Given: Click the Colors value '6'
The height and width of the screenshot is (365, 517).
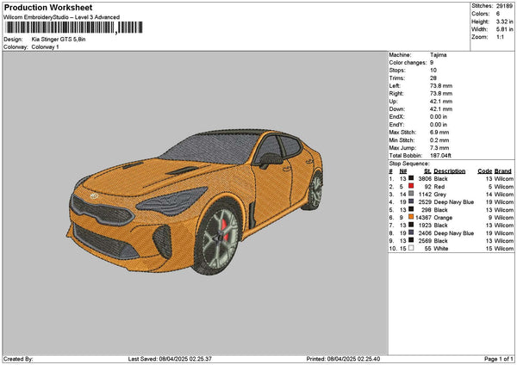Looking at the screenshot, I should 498,14.
